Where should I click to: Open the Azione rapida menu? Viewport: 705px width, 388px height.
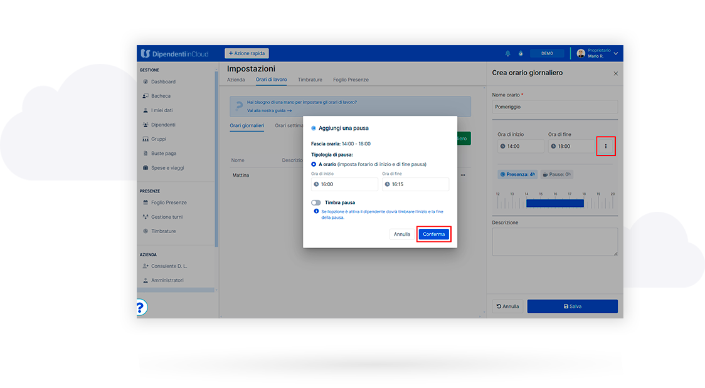point(246,53)
